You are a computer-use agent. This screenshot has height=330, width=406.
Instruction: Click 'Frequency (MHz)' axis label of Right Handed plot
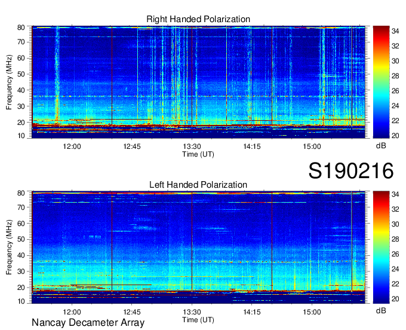tap(9, 82)
